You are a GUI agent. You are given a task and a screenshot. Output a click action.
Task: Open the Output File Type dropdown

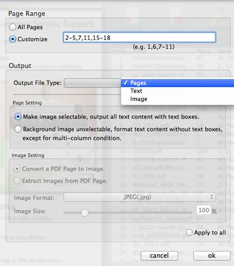tap(93, 83)
